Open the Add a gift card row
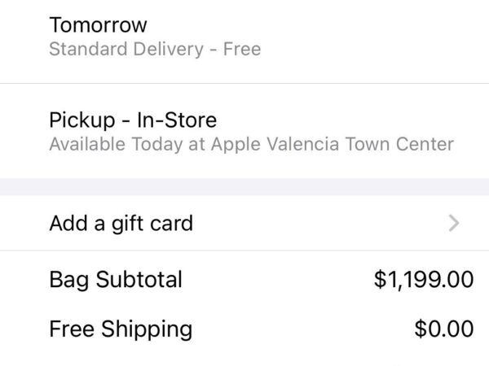Screen dimensions: 489x366 [244, 222]
